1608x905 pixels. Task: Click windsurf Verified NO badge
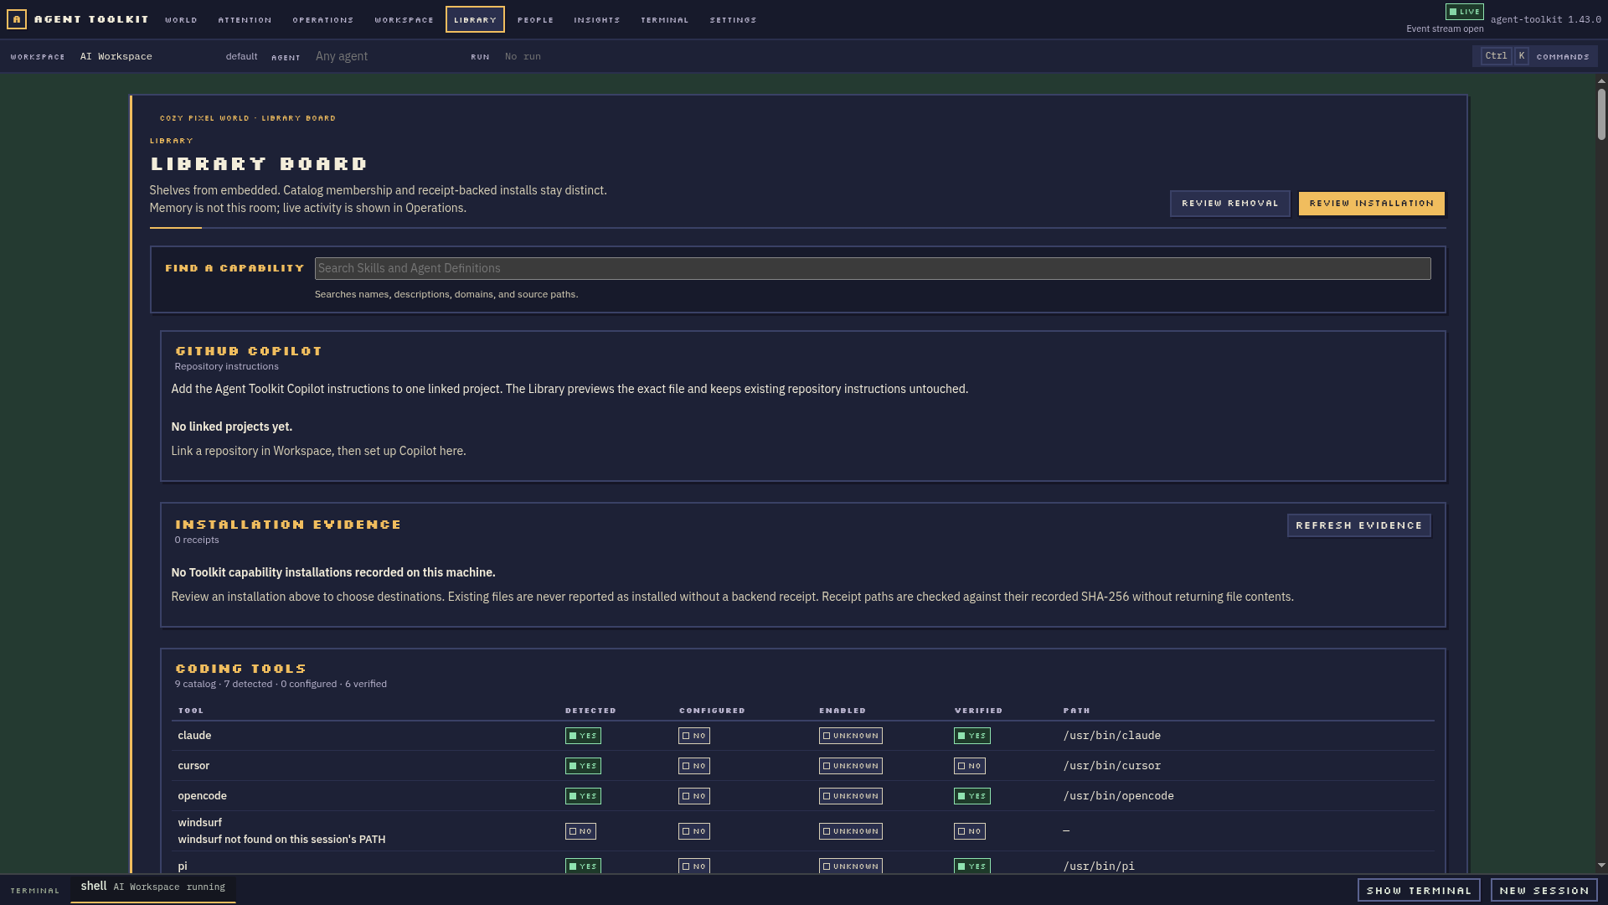(969, 831)
